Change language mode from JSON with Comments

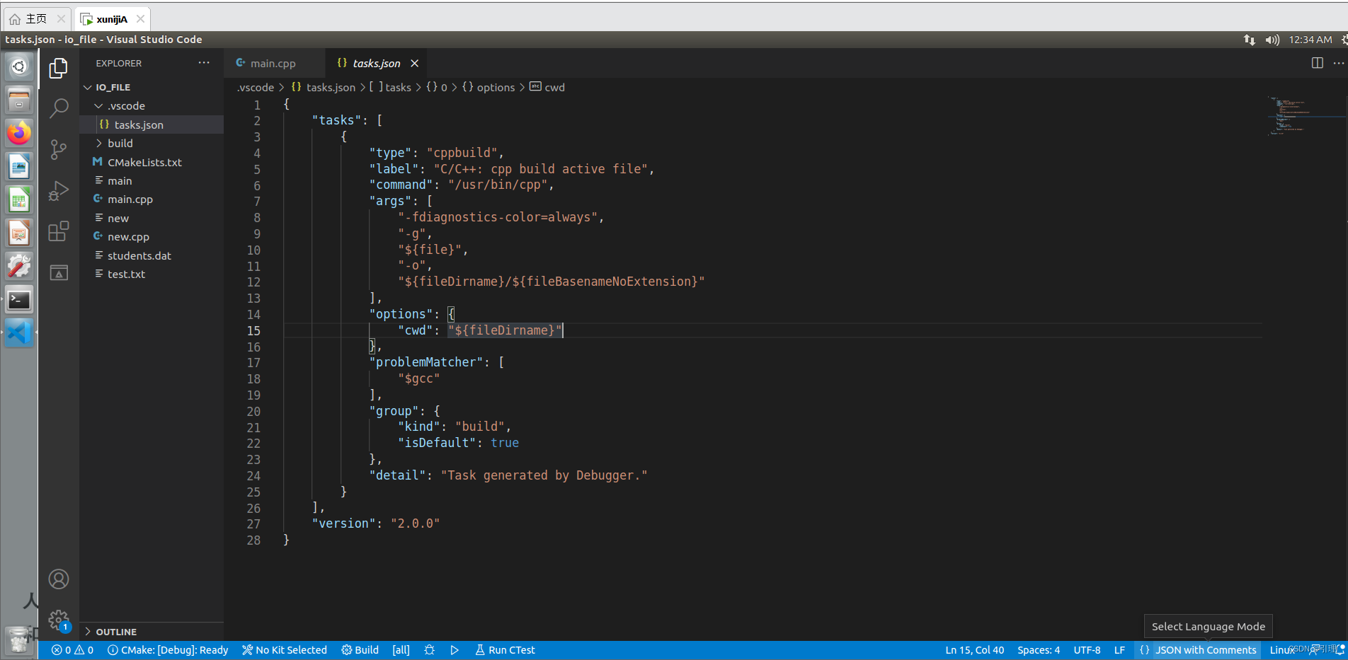tap(1198, 649)
